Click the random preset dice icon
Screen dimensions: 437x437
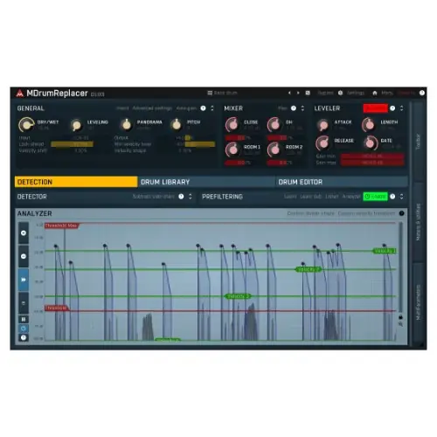(x=308, y=93)
